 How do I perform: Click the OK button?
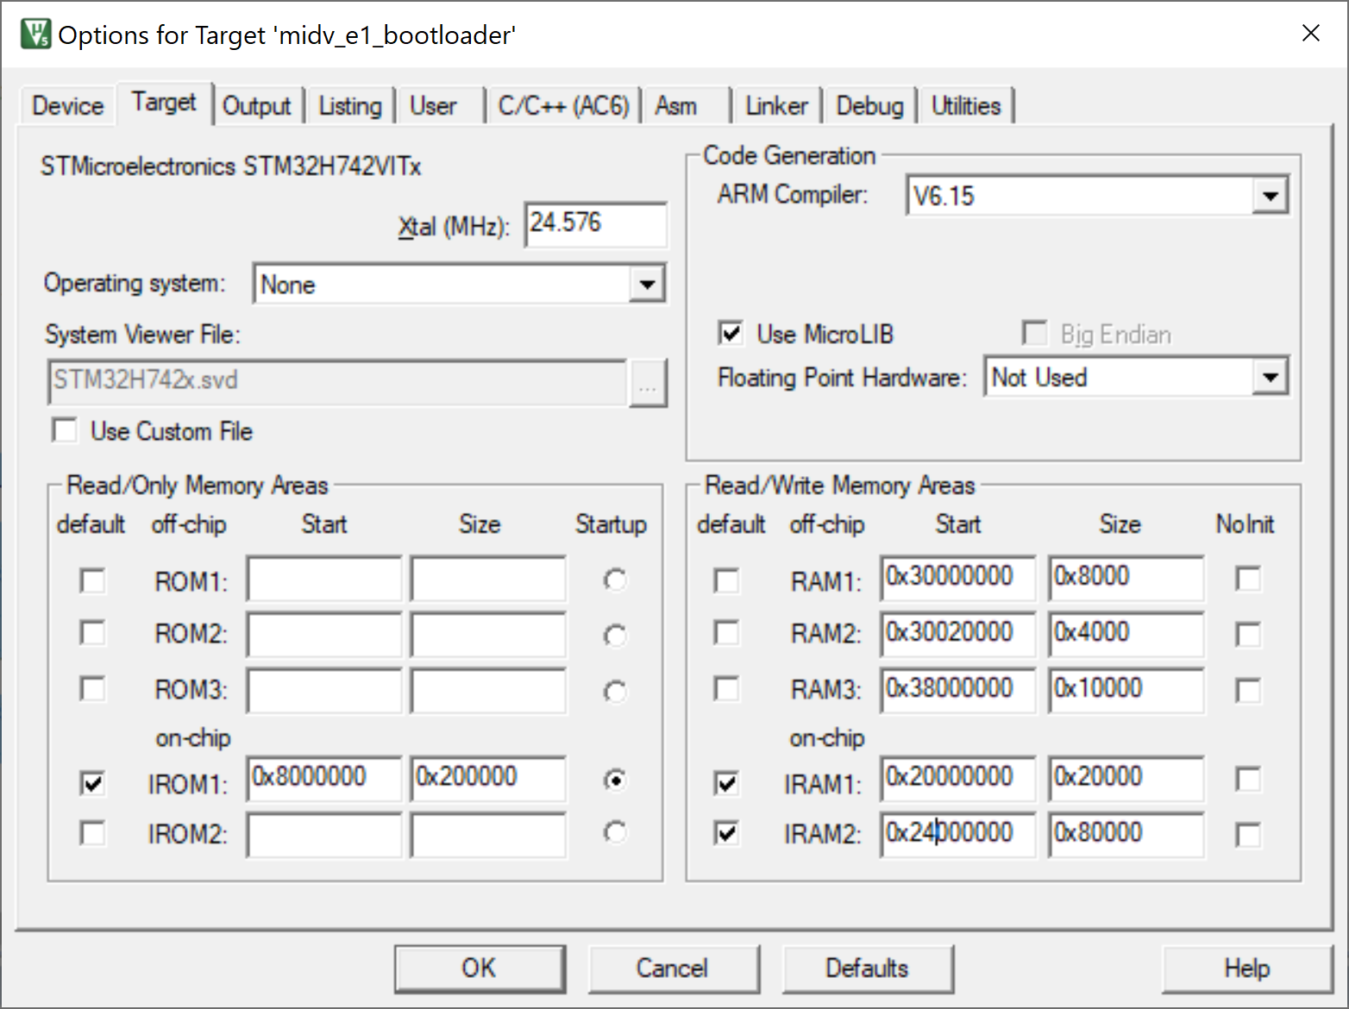point(480,968)
